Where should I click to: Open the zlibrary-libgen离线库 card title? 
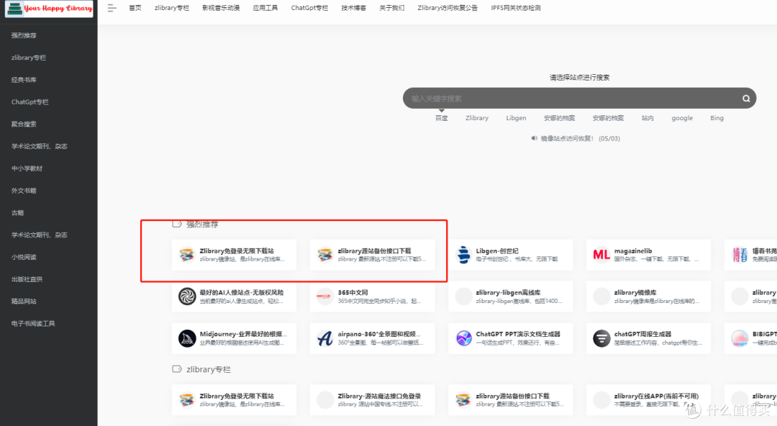coord(508,293)
